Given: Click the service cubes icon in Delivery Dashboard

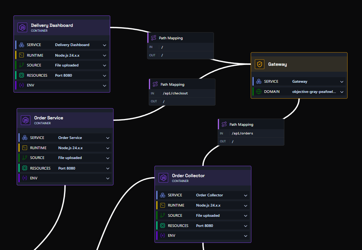Looking at the screenshot, I should (22, 45).
